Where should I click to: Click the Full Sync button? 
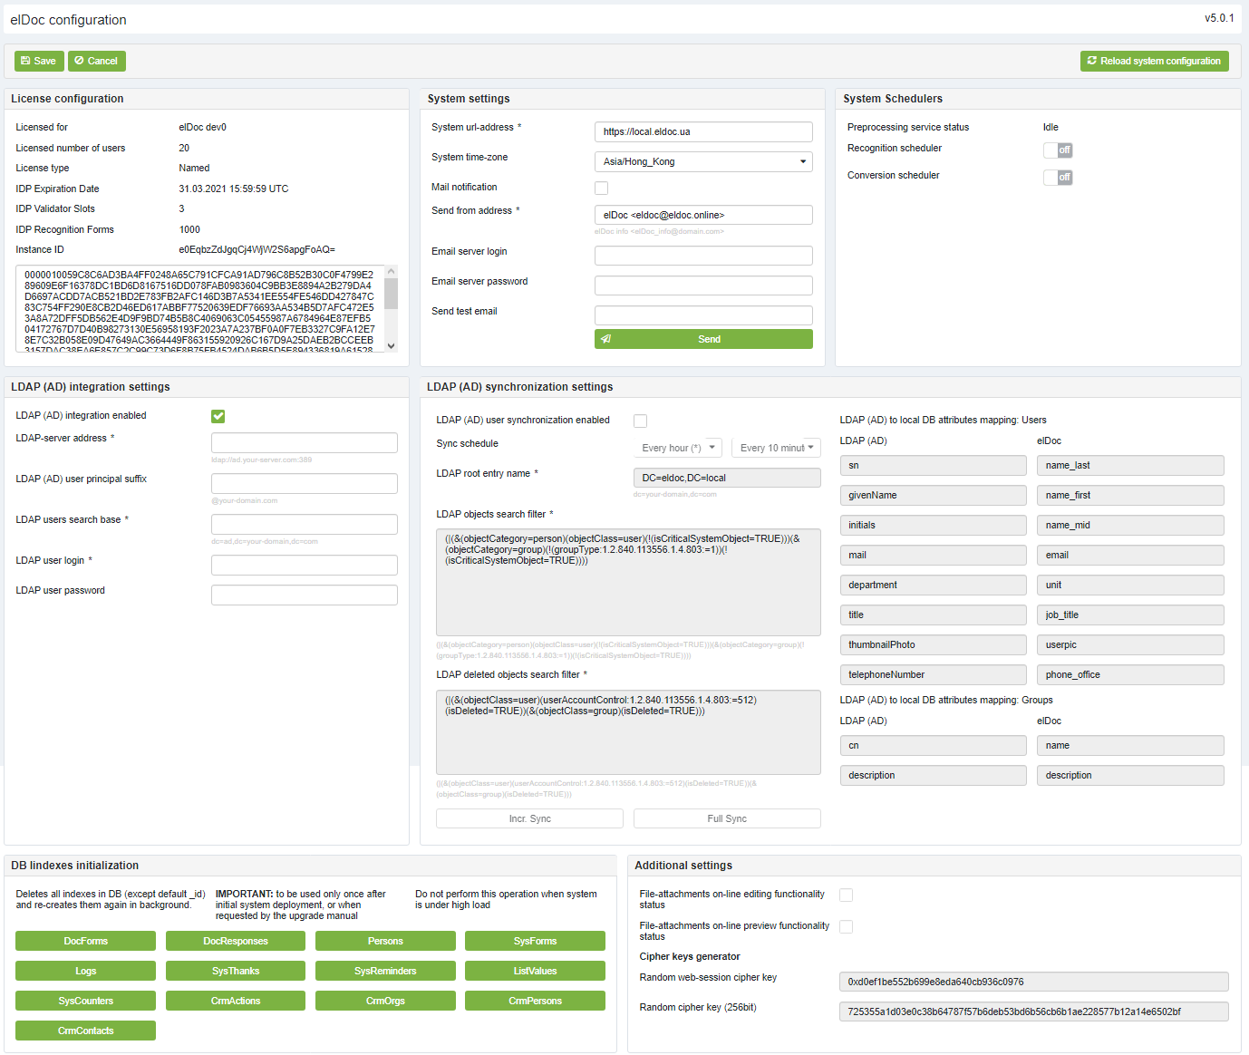[x=727, y=818]
